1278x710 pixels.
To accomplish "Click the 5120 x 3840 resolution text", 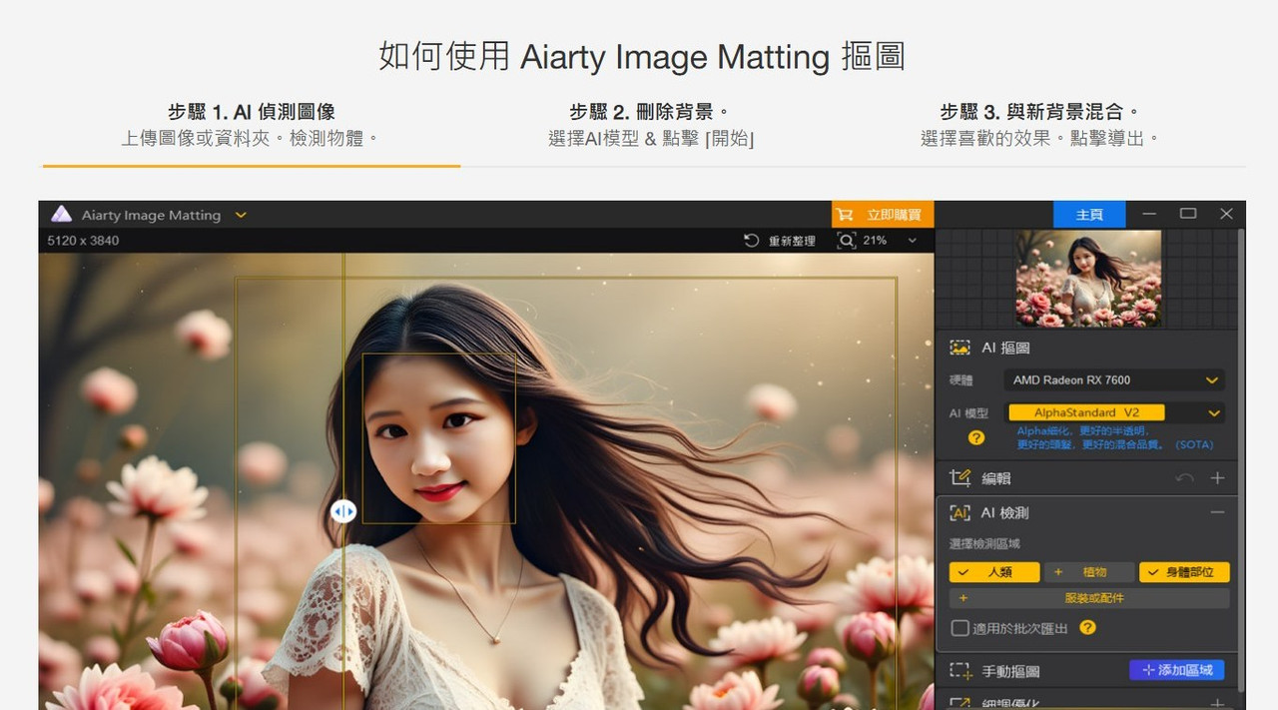I will pyautogui.click(x=83, y=241).
